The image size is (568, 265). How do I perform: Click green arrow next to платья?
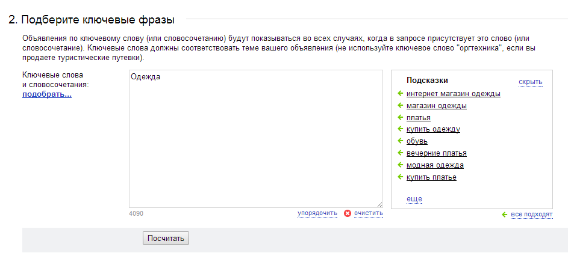pos(401,118)
